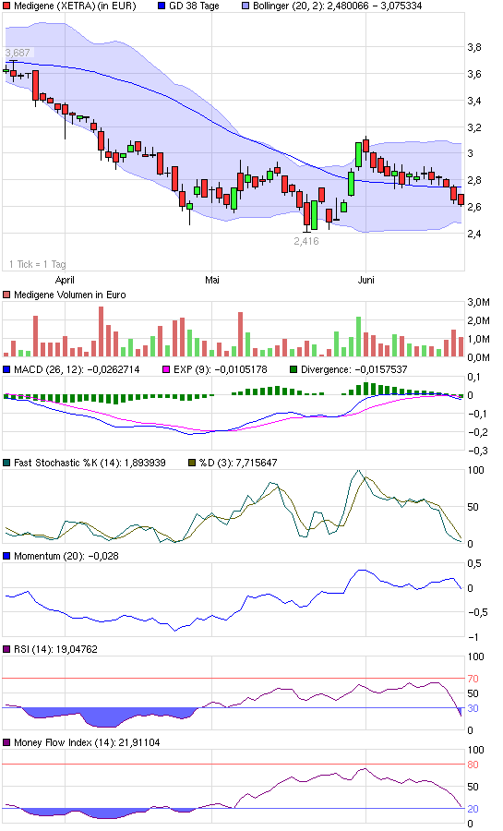This screenshot has height=831, width=503.
Task: Click the large green candlestick near the 2,416 low
Action: tap(314, 215)
